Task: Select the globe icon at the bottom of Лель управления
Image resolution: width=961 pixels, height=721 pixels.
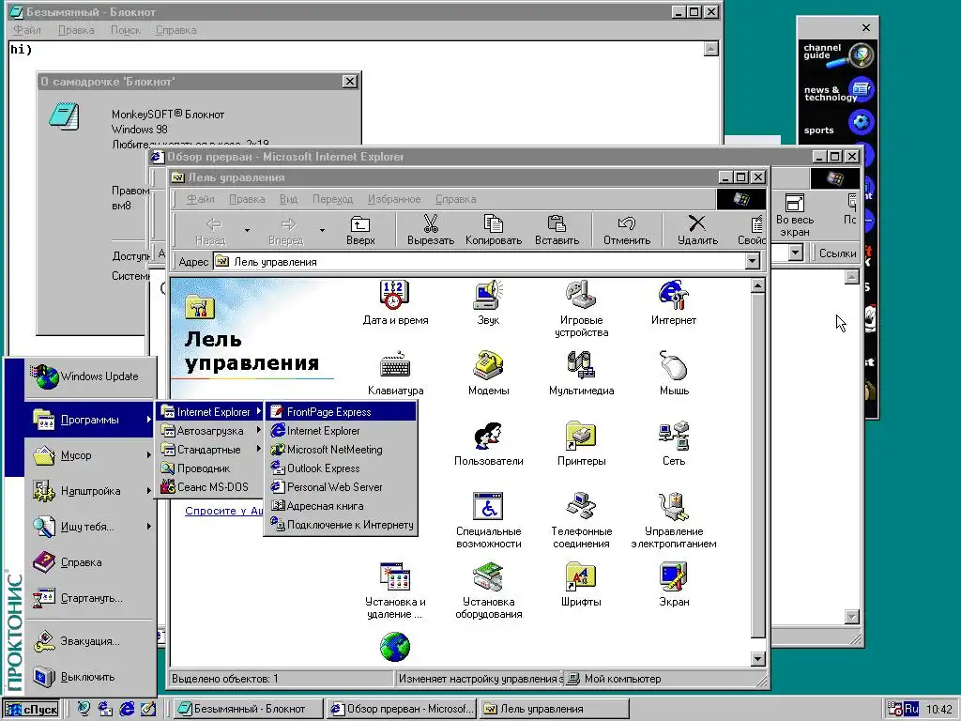Action: click(395, 647)
